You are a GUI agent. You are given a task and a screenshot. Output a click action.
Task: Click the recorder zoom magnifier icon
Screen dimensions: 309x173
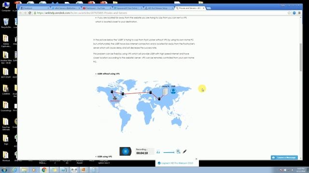pos(178,151)
